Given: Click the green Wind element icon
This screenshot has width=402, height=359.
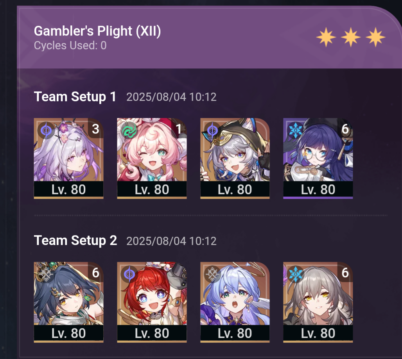Looking at the screenshot, I should 129,130.
